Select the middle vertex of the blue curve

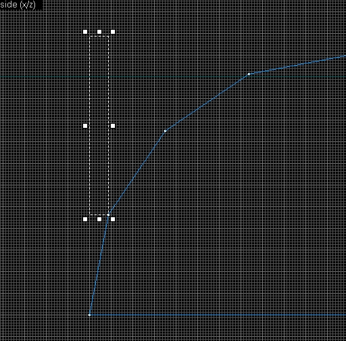click(165, 131)
